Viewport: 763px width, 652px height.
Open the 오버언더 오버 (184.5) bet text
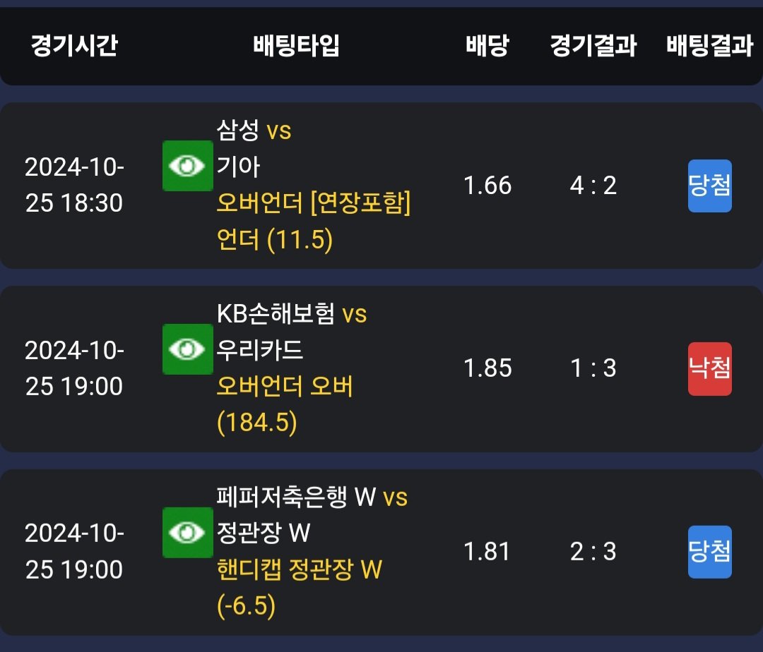(285, 404)
